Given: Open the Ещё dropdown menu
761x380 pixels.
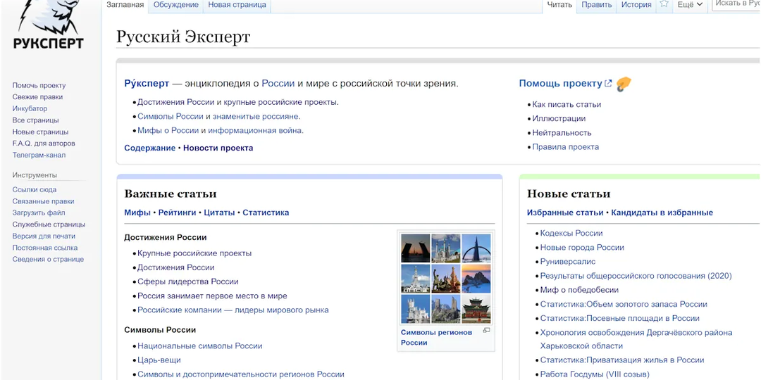Looking at the screenshot, I should click(690, 5).
